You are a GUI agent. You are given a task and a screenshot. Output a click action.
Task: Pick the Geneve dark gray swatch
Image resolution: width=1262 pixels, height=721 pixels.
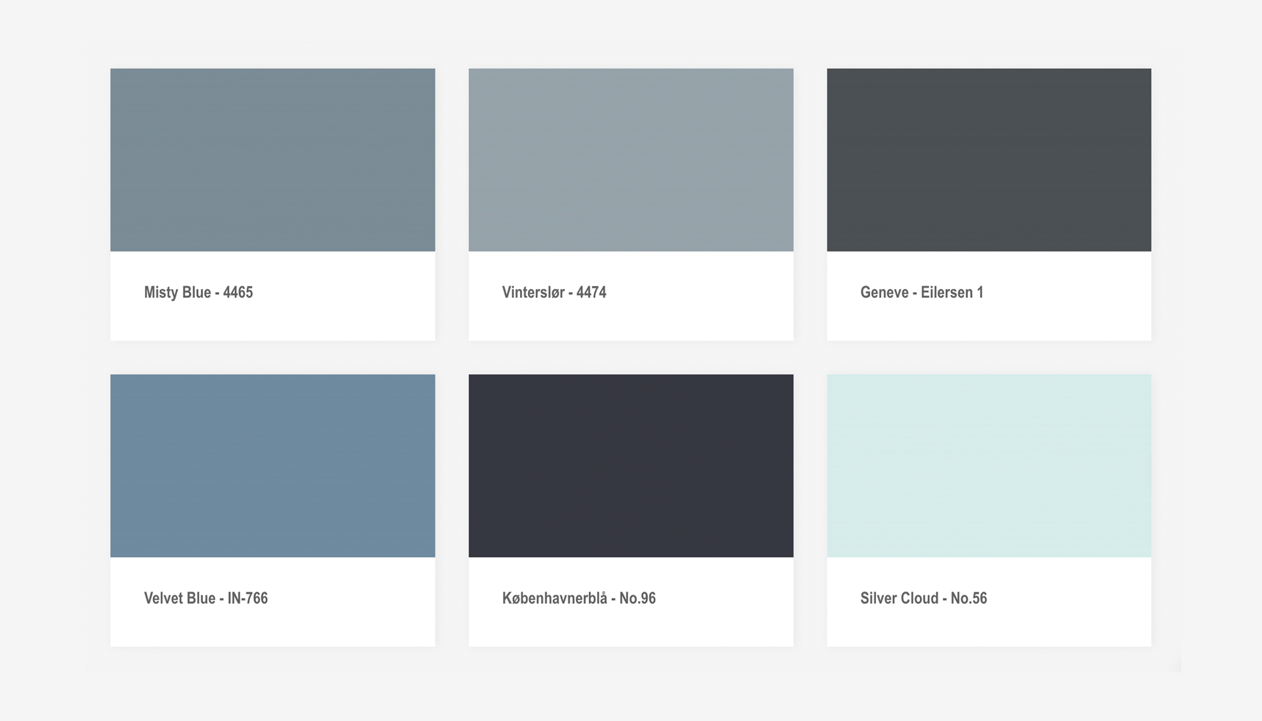click(988, 160)
